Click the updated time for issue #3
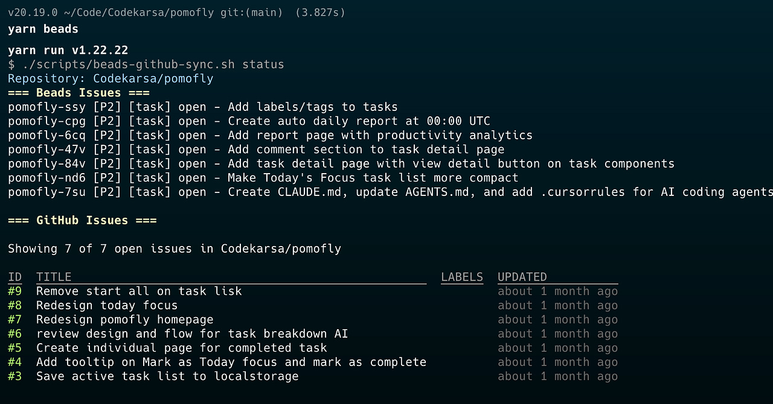Viewport: 773px width, 404px height. [558, 376]
